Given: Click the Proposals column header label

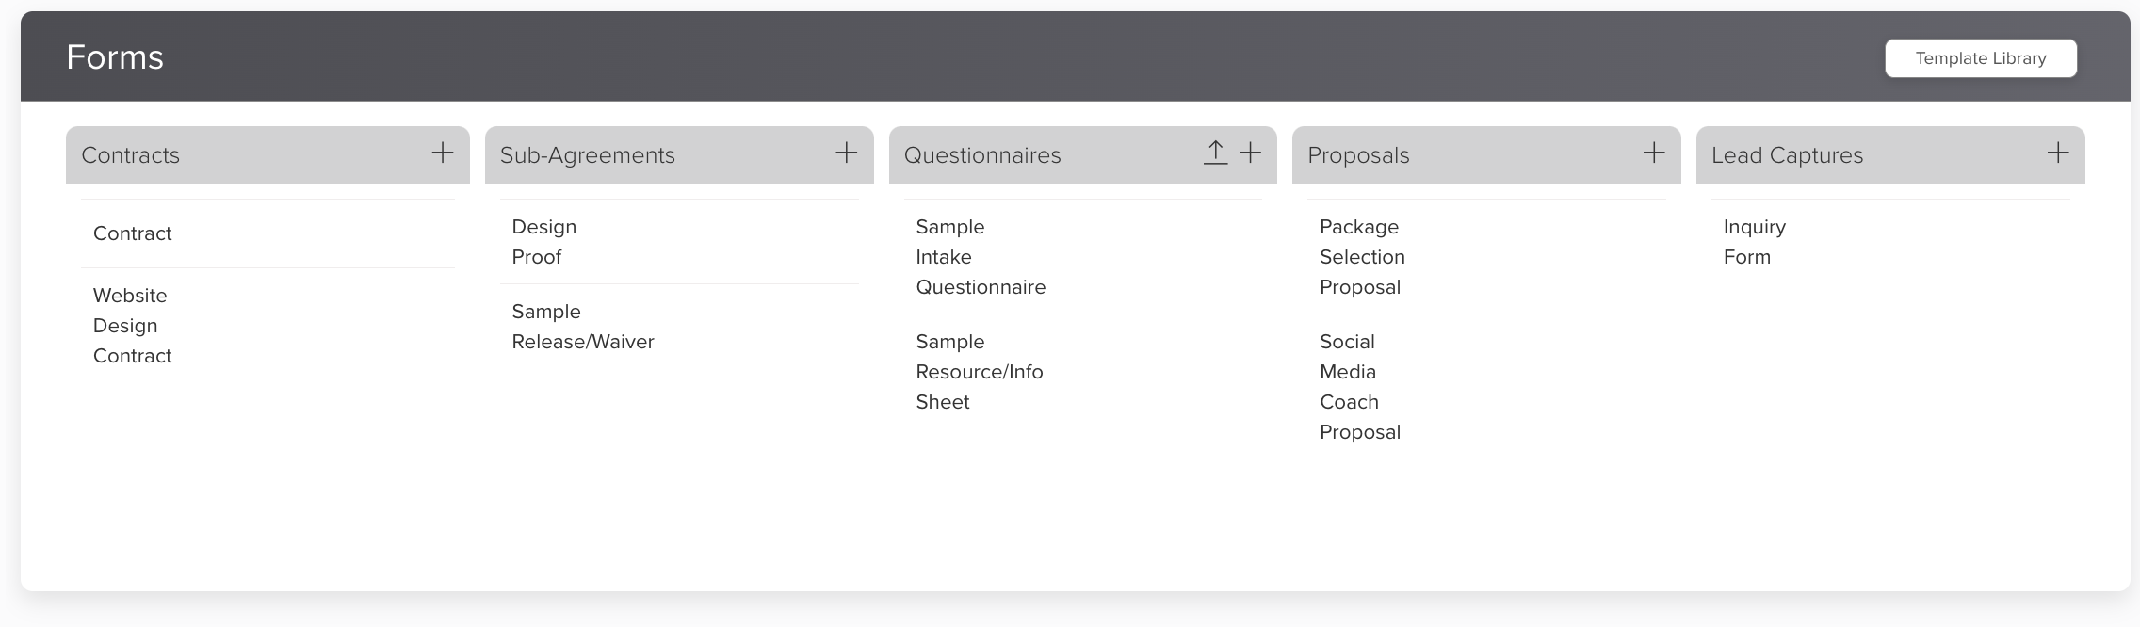Looking at the screenshot, I should [1357, 155].
